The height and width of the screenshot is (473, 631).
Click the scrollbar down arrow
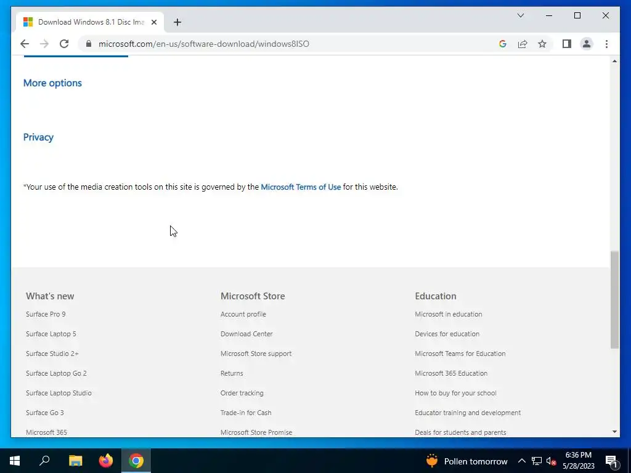click(614, 432)
